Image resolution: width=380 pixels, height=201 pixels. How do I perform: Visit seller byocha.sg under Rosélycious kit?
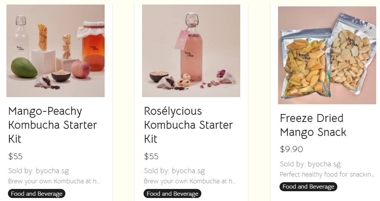point(188,171)
